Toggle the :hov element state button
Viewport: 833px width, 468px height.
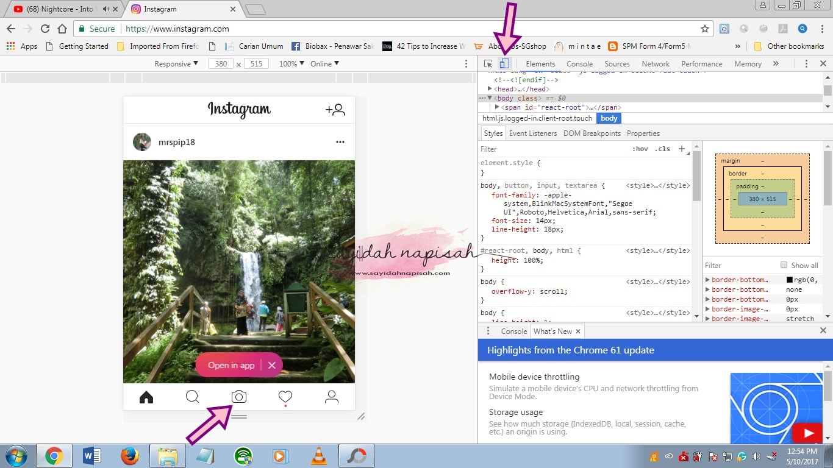pos(640,149)
